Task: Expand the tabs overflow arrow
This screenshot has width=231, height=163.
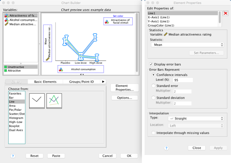Action: pos(103,82)
